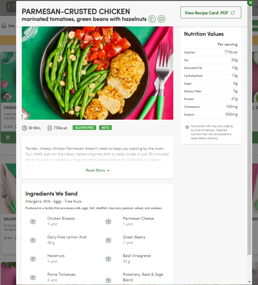Click the Green Beans ingredient icon
The height and width of the screenshot is (285, 258).
pos(108,240)
